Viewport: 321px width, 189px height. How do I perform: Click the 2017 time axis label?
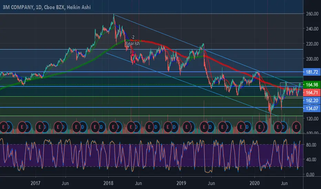(x=35, y=183)
